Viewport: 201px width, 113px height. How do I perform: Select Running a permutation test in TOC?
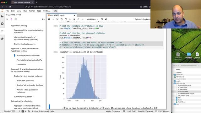(28, 55)
